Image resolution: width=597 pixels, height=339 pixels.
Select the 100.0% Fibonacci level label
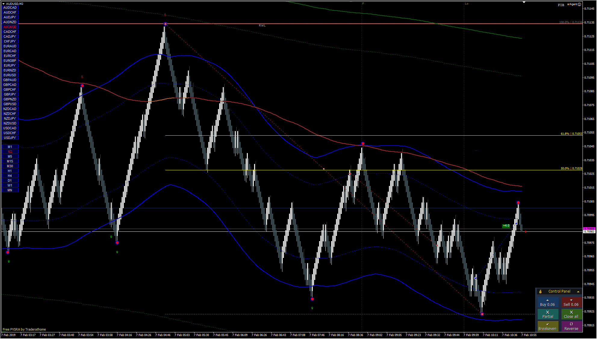click(x=571, y=22)
